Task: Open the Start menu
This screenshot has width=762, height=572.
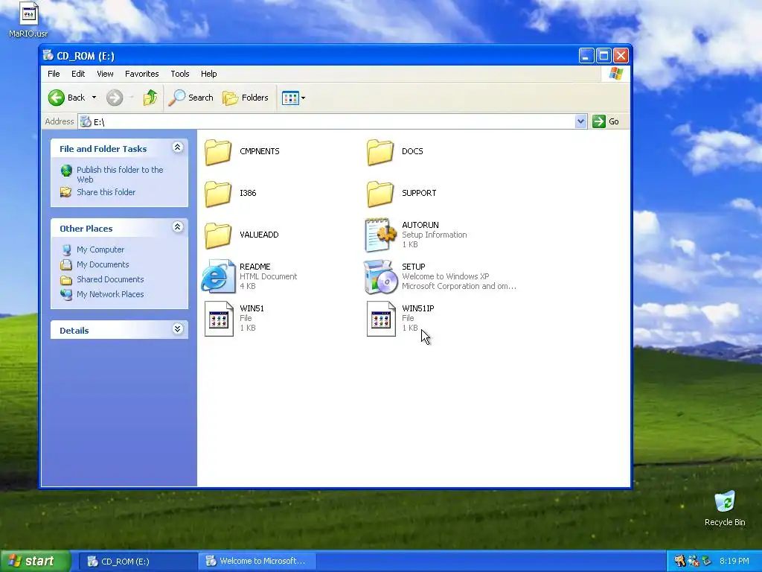Action: pos(35,562)
